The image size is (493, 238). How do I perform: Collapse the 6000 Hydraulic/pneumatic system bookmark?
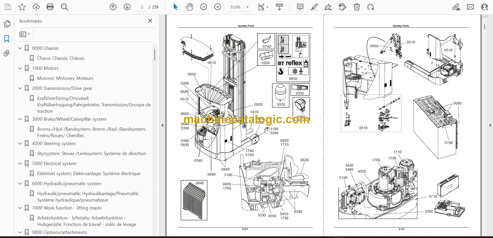[20, 183]
